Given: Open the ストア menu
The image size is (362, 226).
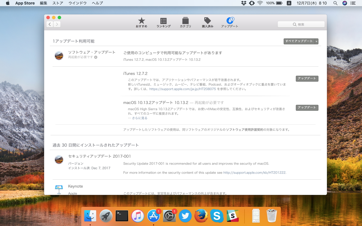Looking at the screenshot, I should [58, 3].
